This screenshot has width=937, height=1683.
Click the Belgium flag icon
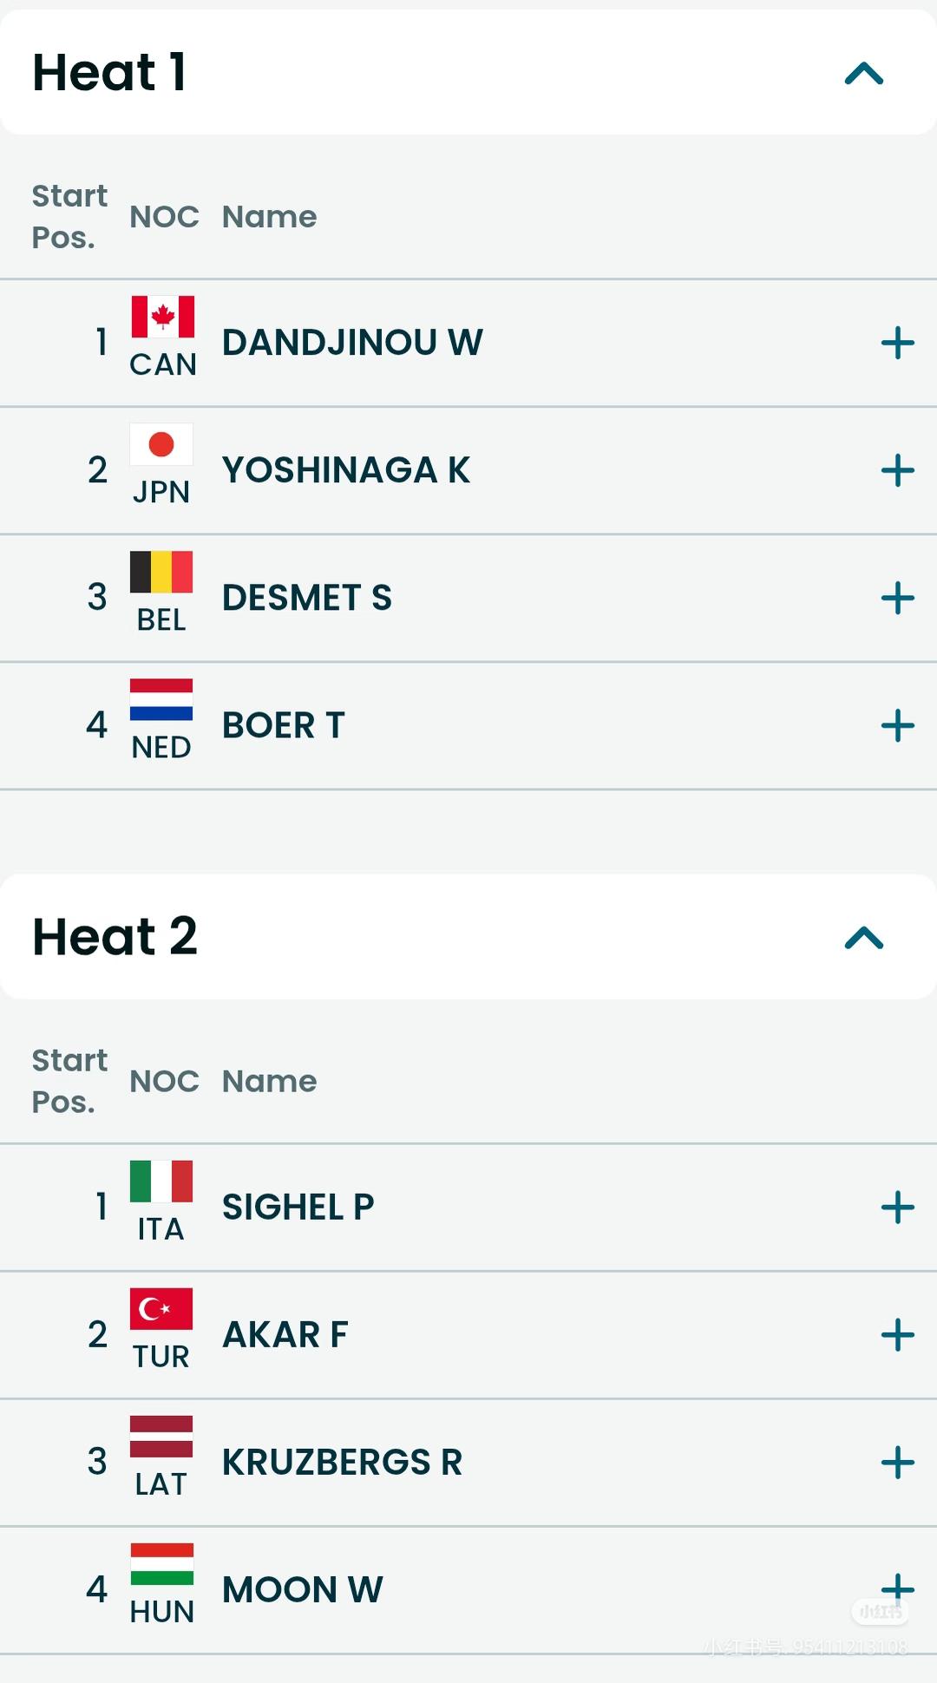[161, 572]
